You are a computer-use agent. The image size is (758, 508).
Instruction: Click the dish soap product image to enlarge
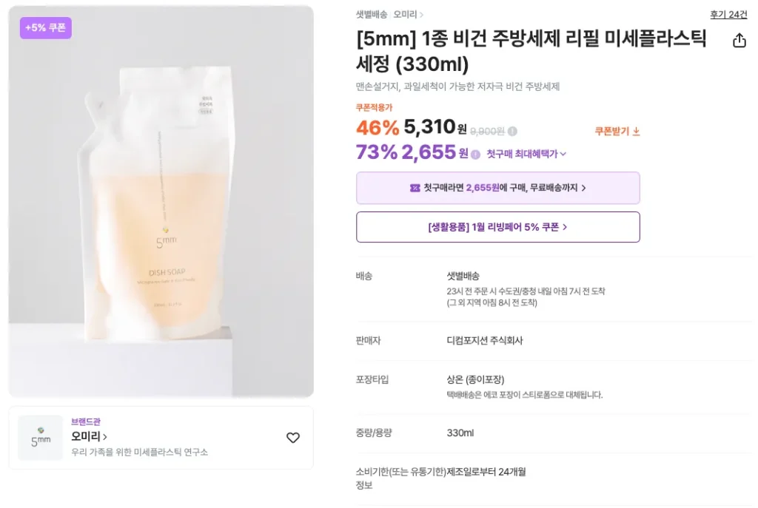pyautogui.click(x=160, y=200)
